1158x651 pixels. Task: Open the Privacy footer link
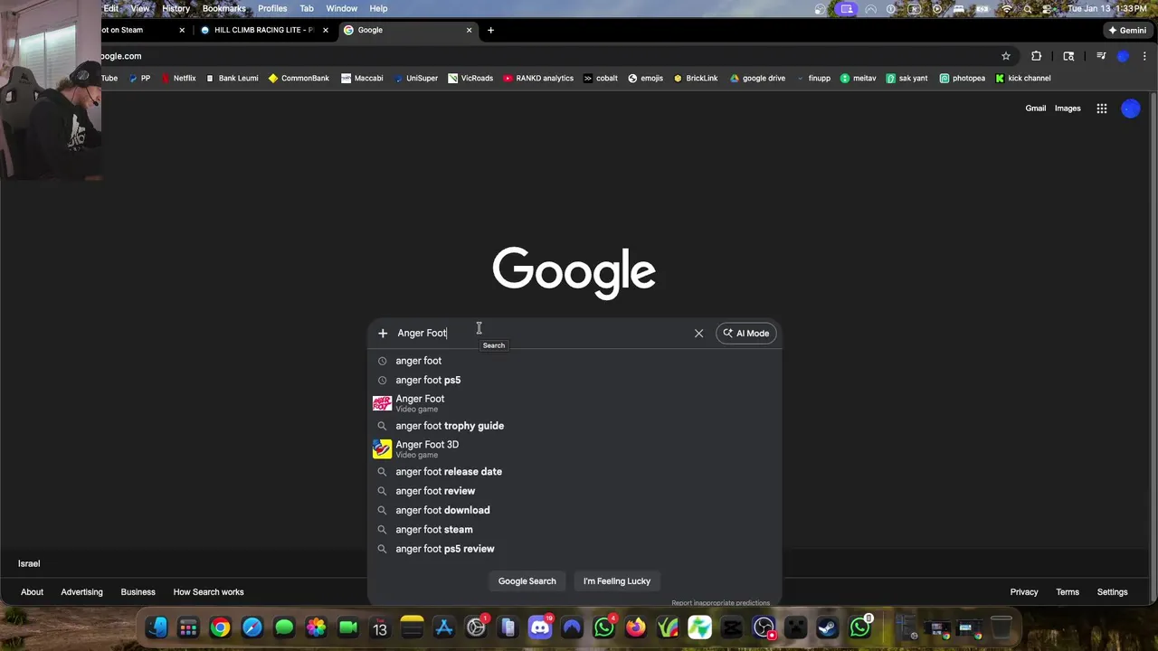1024,592
